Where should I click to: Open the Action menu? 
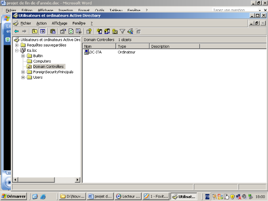(x=41, y=23)
